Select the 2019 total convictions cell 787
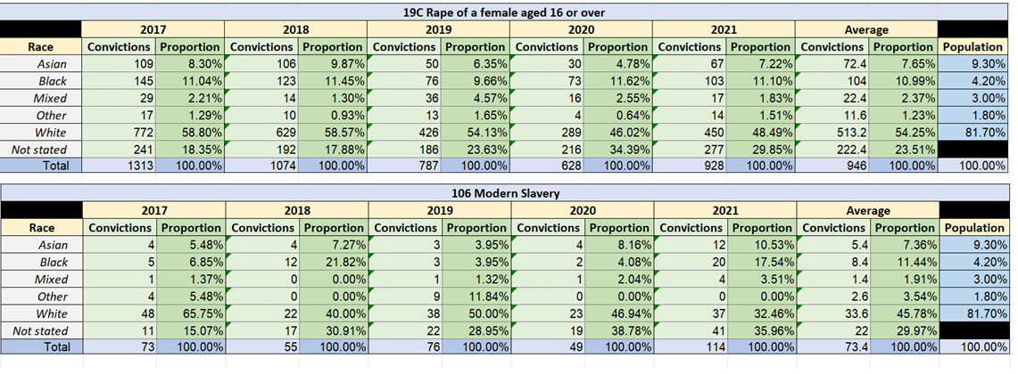1018x374 pixels. pyautogui.click(x=404, y=166)
